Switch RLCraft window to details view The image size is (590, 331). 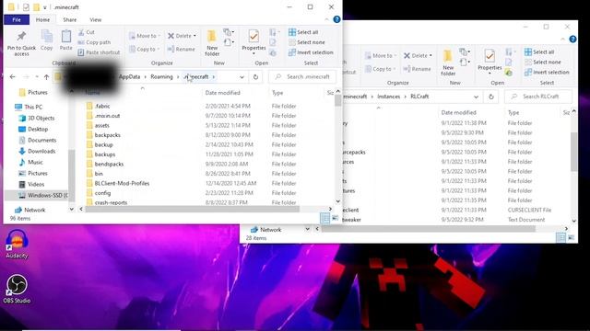(560, 237)
